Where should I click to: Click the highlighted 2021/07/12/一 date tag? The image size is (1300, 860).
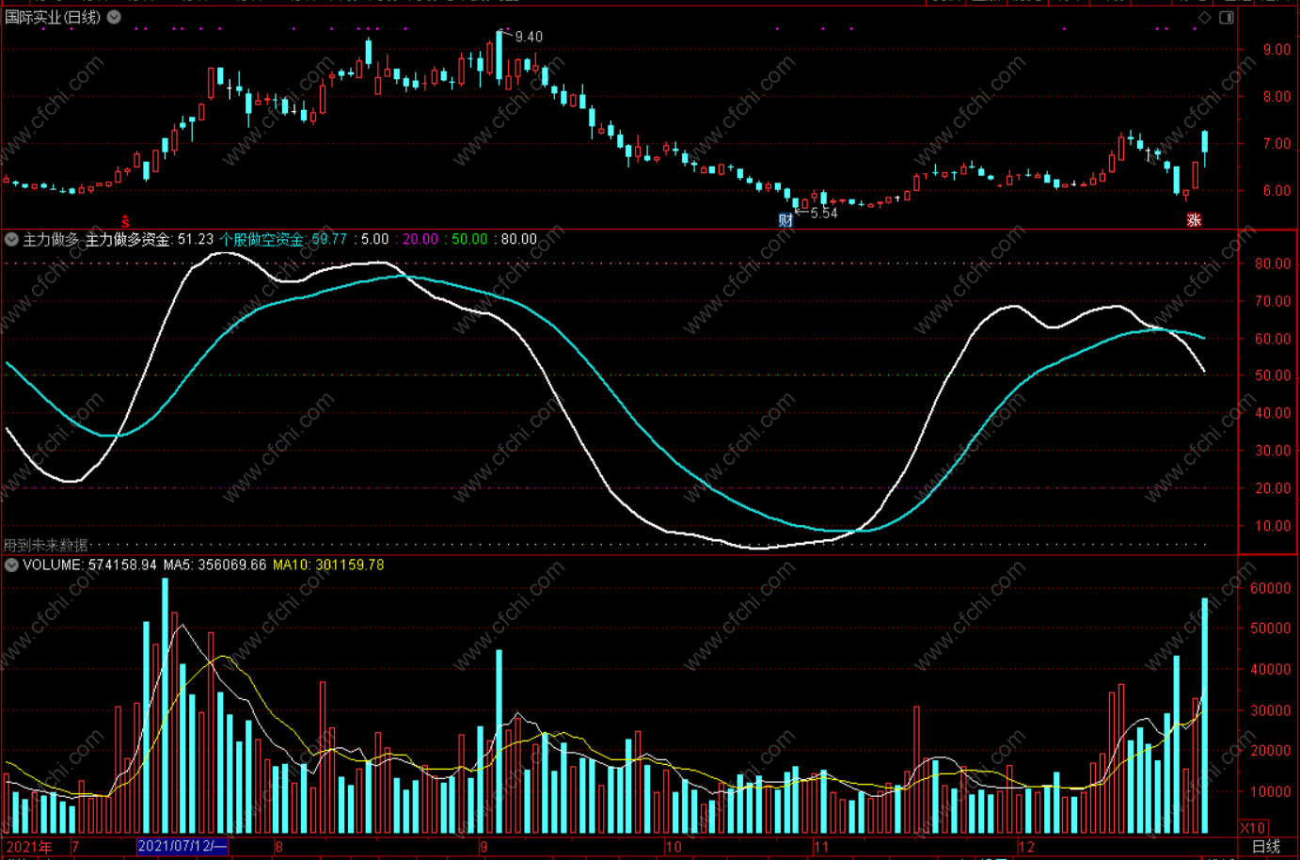(x=182, y=847)
